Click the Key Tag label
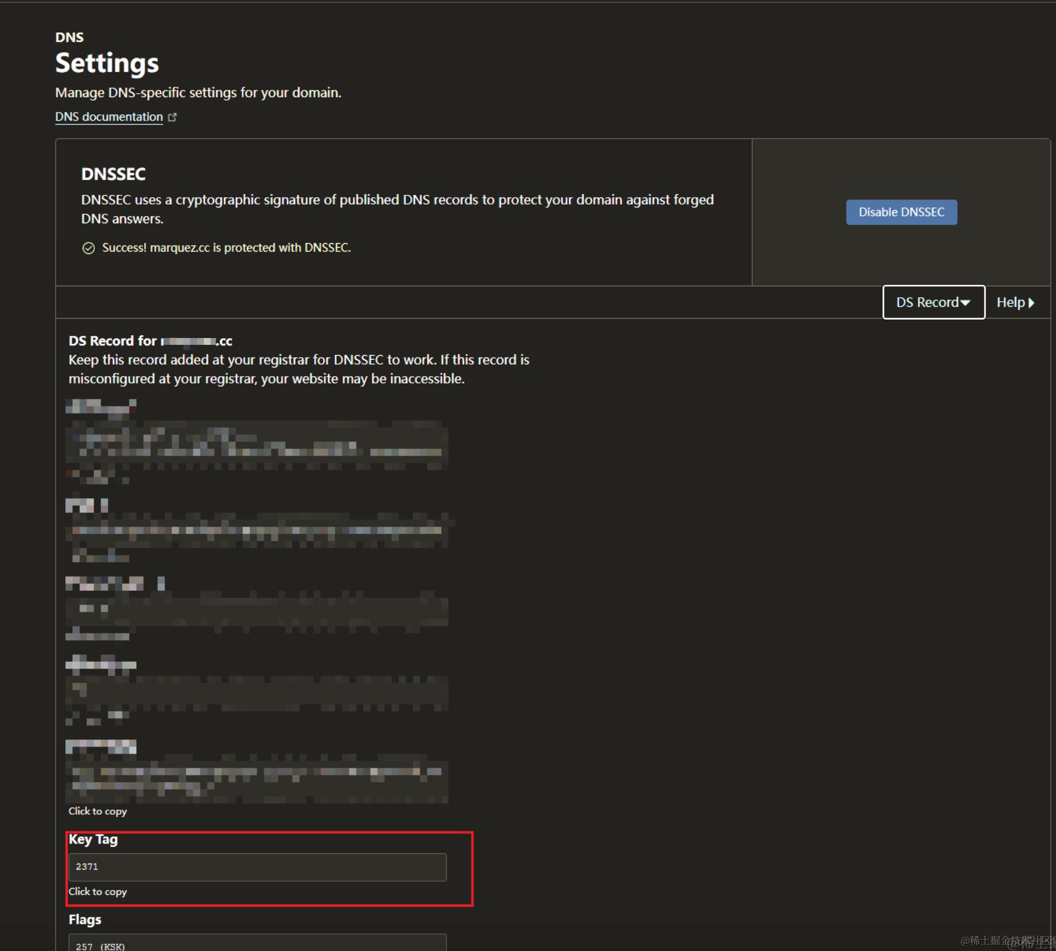The image size is (1056, 951). click(x=93, y=840)
